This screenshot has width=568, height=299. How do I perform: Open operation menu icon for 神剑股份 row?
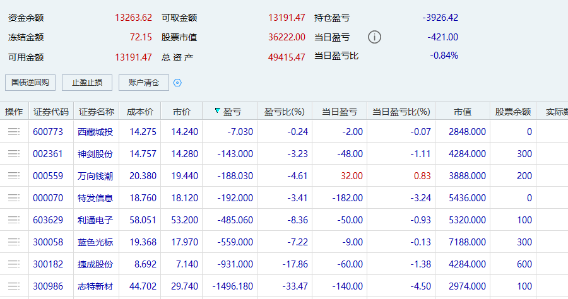click(x=14, y=154)
